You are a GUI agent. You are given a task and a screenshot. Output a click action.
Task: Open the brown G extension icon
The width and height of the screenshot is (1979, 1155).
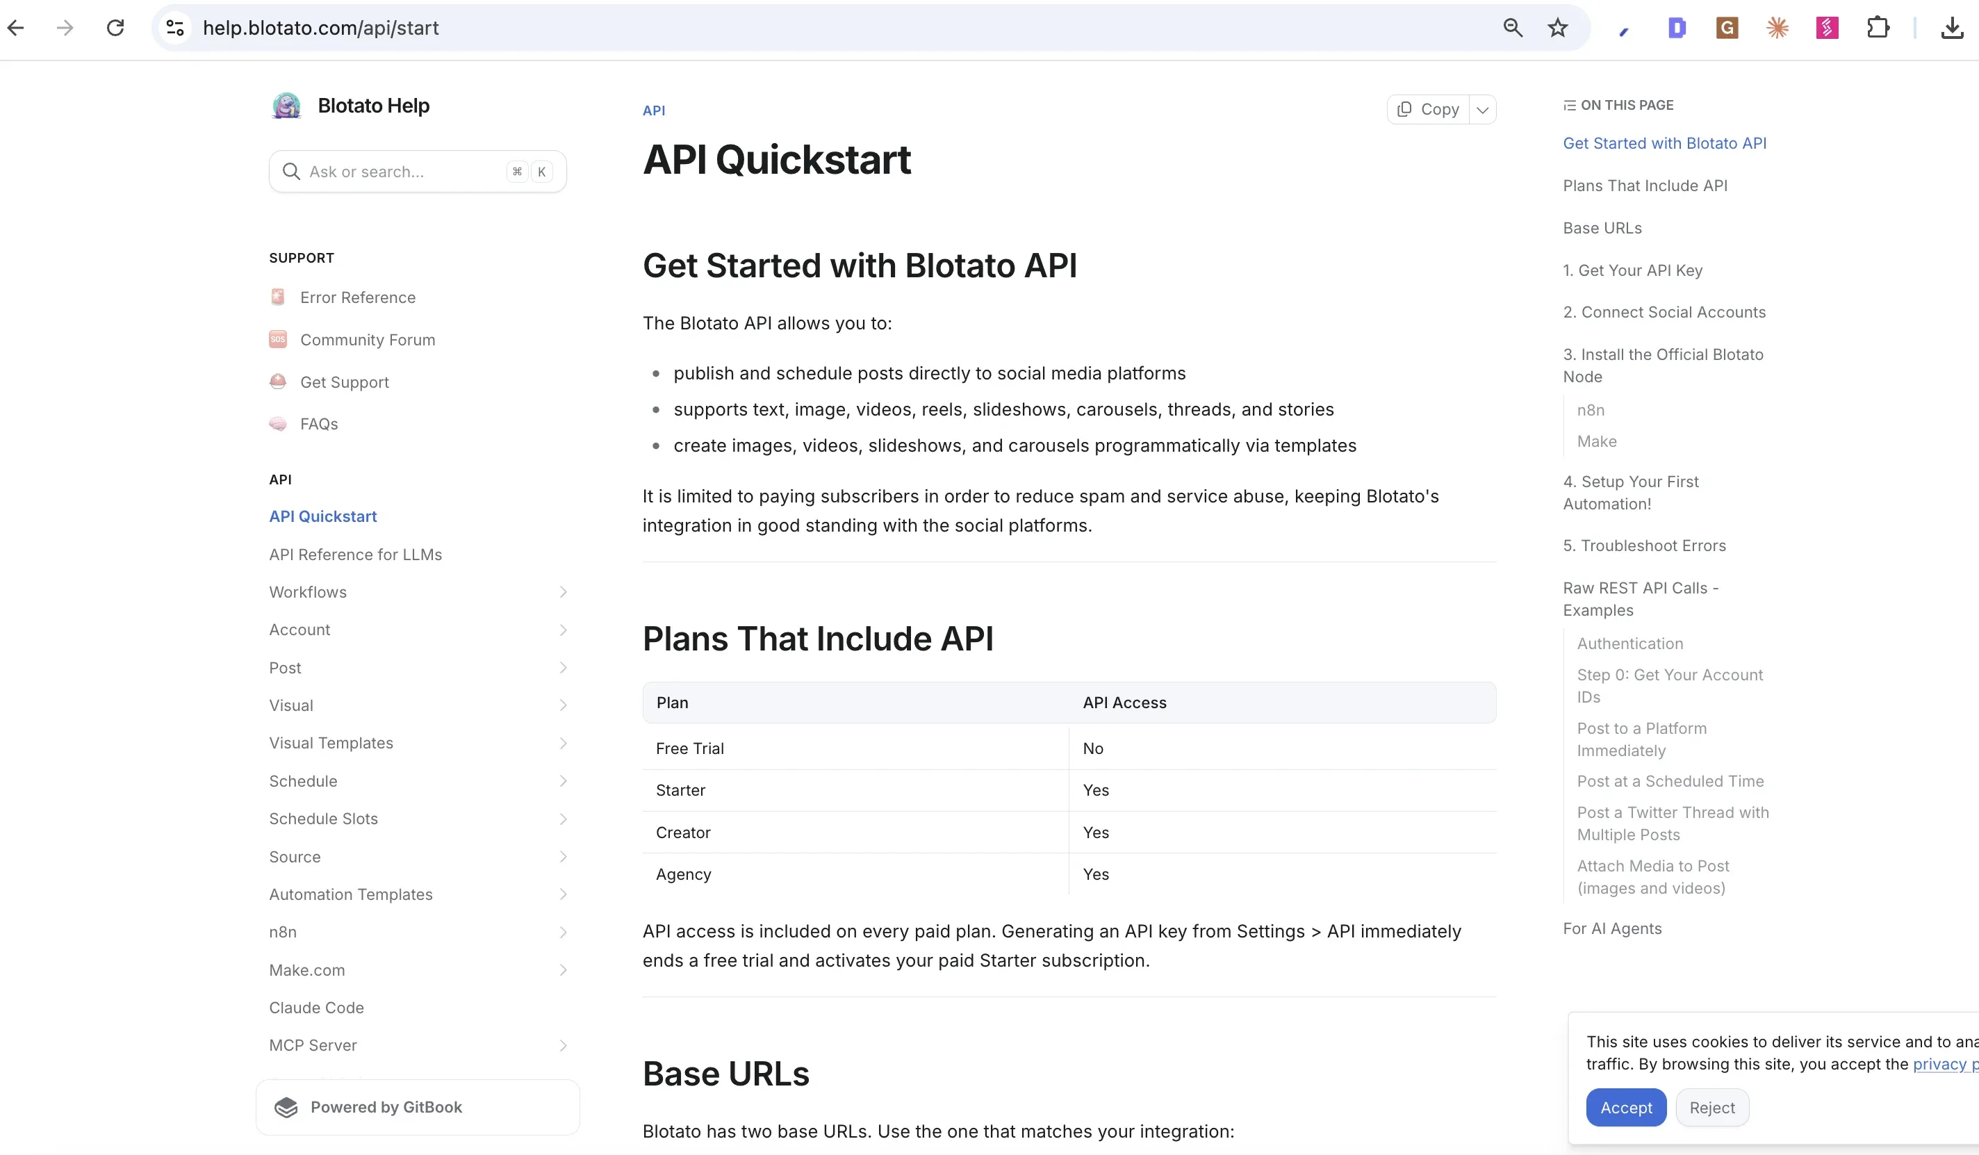(1727, 28)
